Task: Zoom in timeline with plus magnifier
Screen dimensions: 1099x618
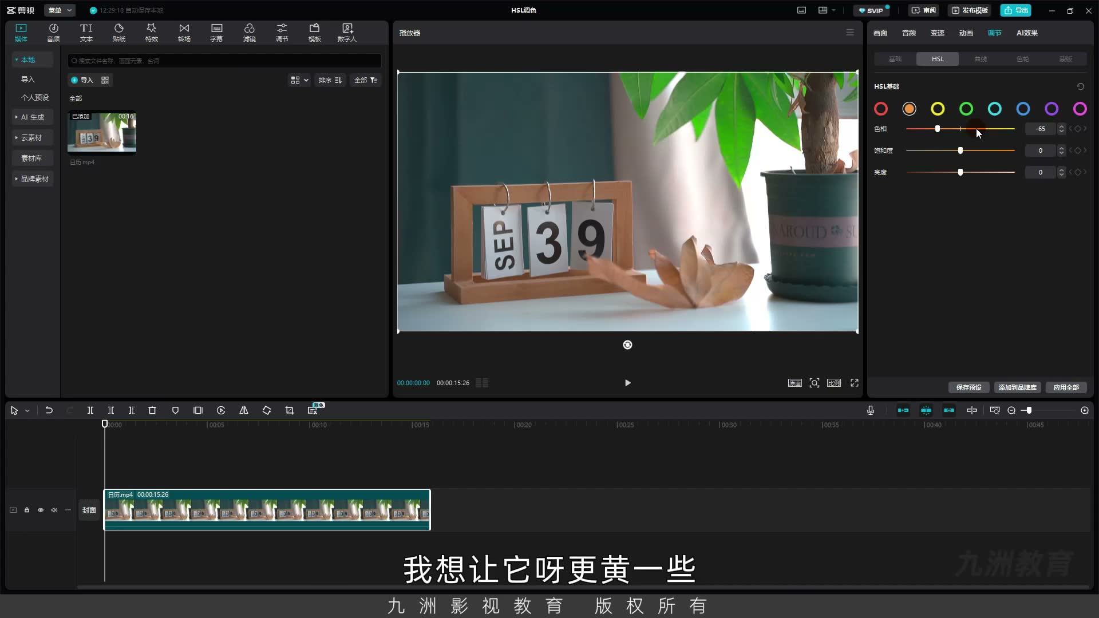Action: click(1085, 410)
